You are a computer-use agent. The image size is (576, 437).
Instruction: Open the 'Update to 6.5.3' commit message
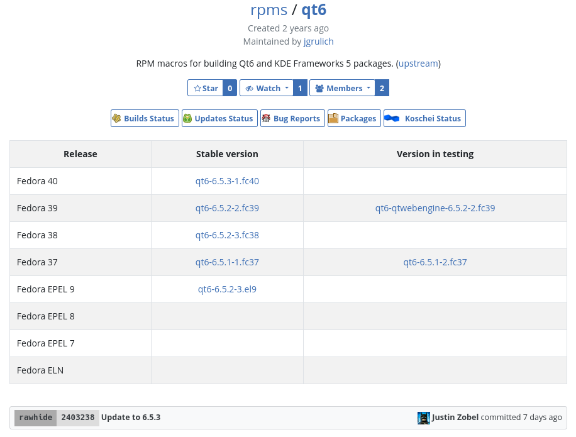(131, 417)
